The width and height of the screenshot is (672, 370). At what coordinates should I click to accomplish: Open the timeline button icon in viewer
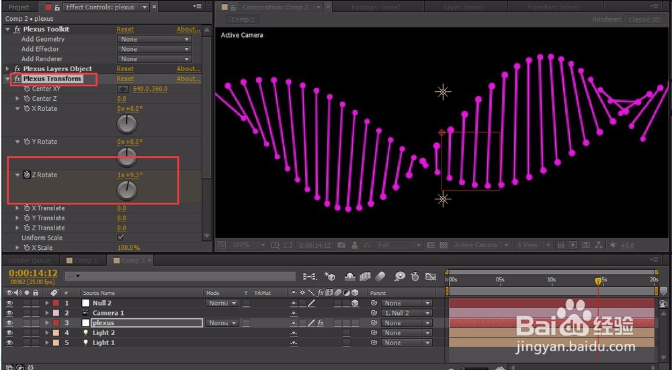click(x=586, y=245)
